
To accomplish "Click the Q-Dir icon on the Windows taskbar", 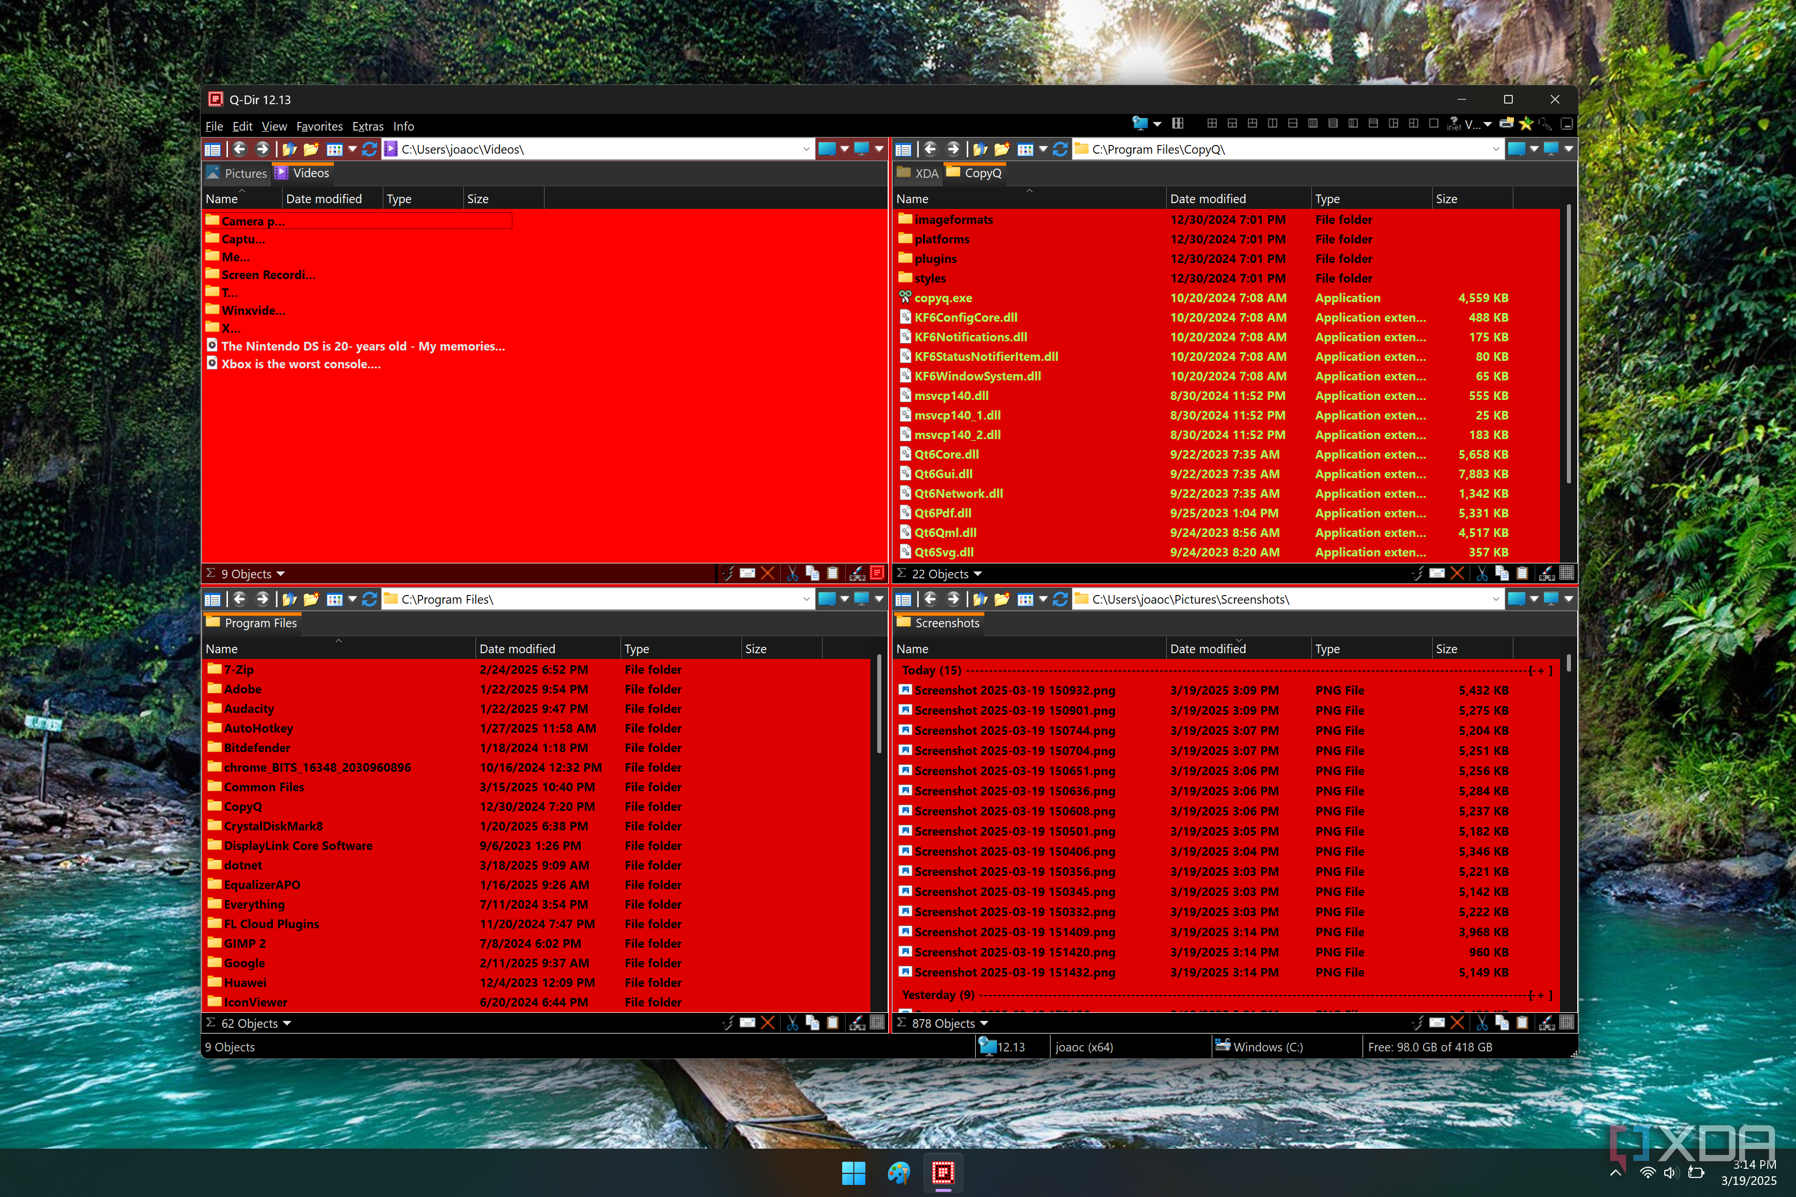I will 943,1173.
